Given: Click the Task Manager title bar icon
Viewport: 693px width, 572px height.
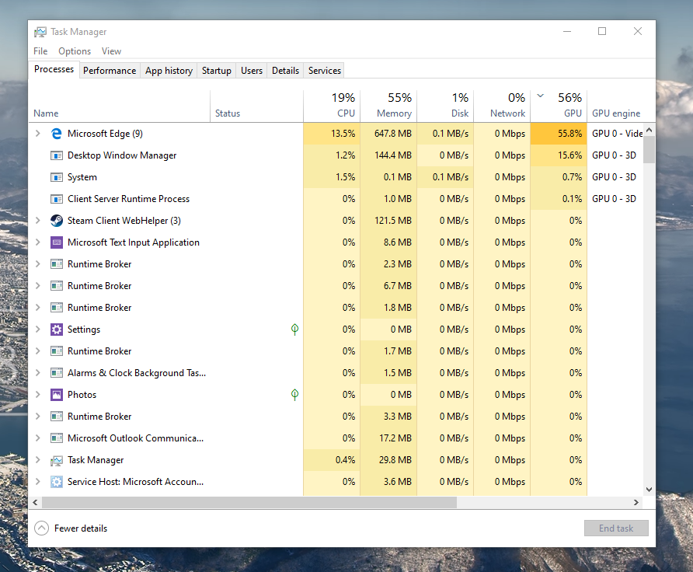Looking at the screenshot, I should pos(40,32).
